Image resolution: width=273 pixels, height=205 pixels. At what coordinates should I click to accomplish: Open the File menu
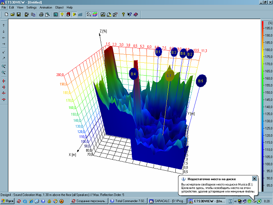click(4, 8)
